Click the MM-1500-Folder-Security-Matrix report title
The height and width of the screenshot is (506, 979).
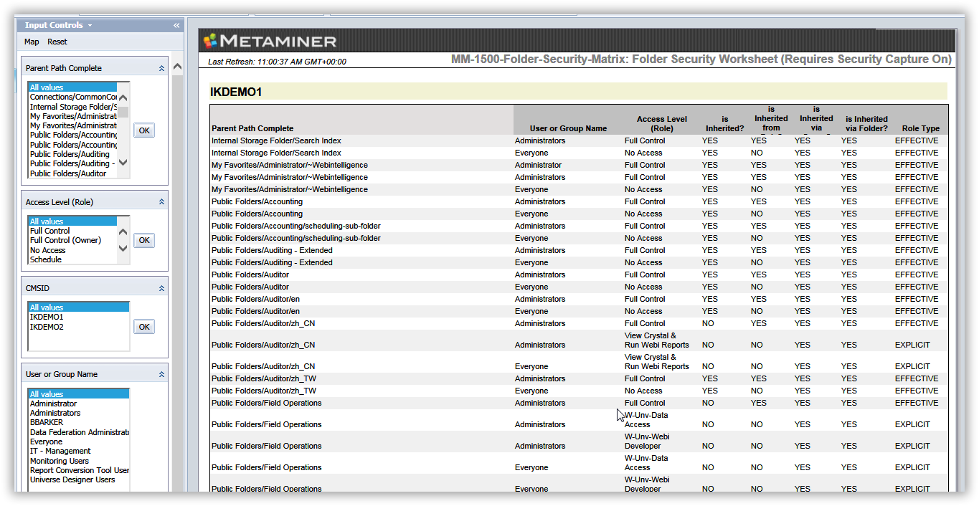701,59
